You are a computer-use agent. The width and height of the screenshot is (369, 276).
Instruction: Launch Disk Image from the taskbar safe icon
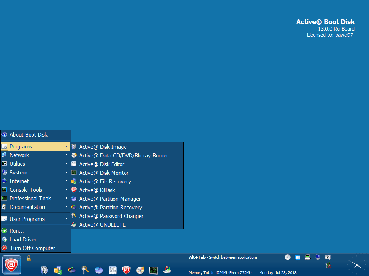click(x=44, y=270)
